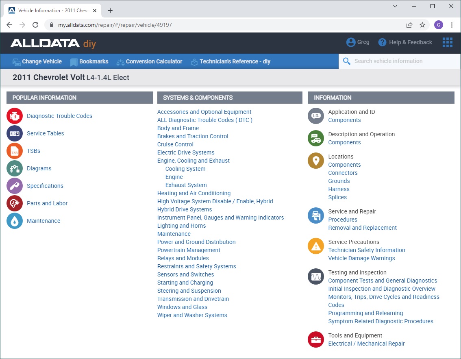Viewport: 461px width, 359px height.
Task: Open the ALLDATA apps grid icon
Action: [x=447, y=42]
